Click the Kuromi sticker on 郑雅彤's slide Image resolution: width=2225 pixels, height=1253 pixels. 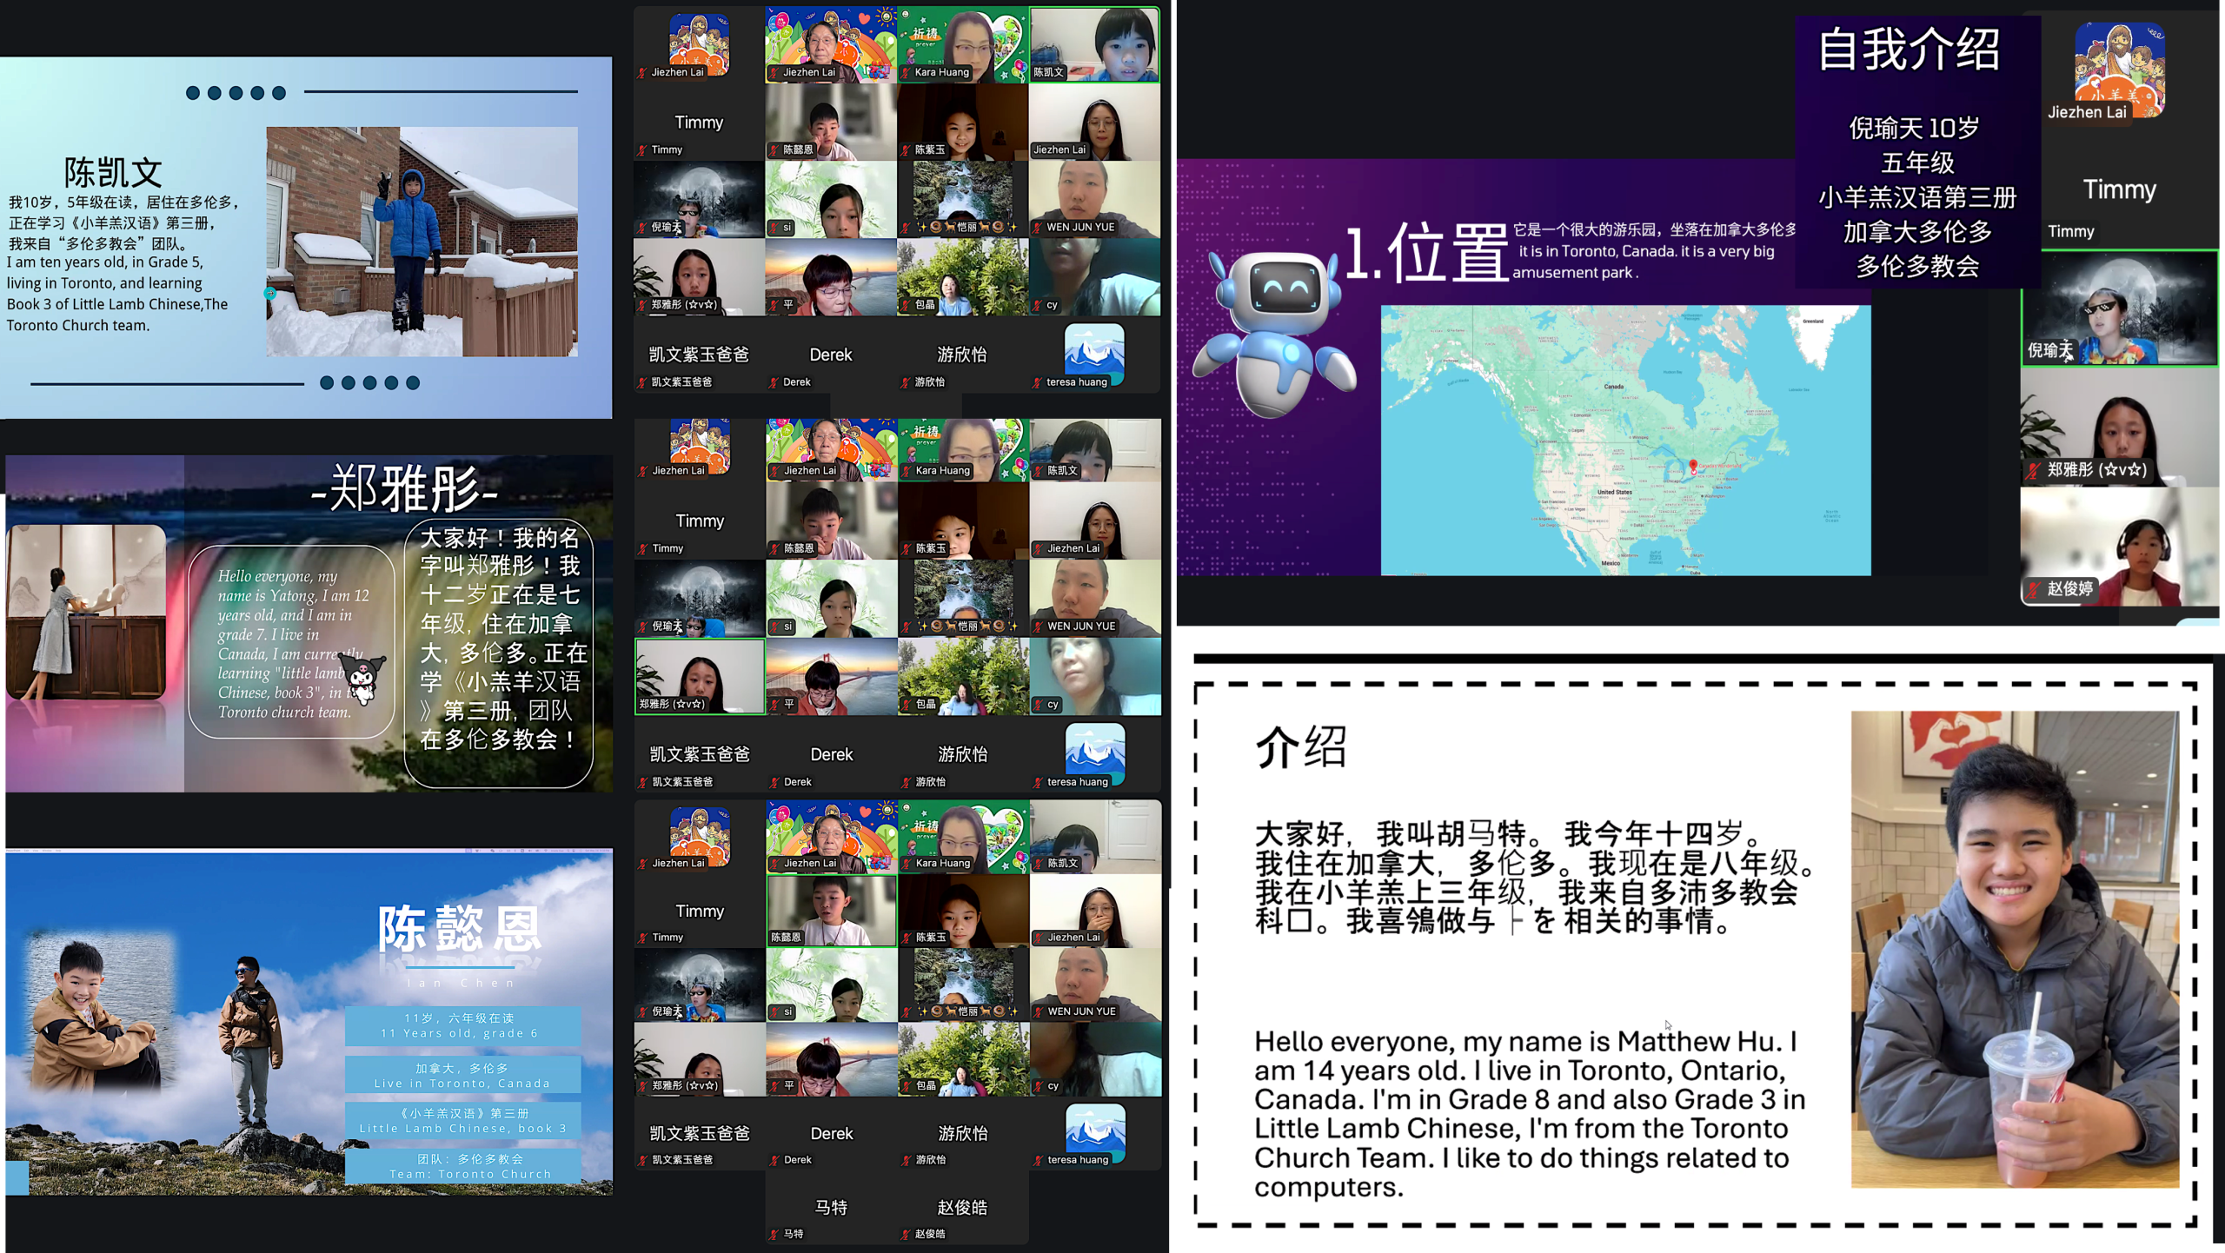[x=361, y=677]
